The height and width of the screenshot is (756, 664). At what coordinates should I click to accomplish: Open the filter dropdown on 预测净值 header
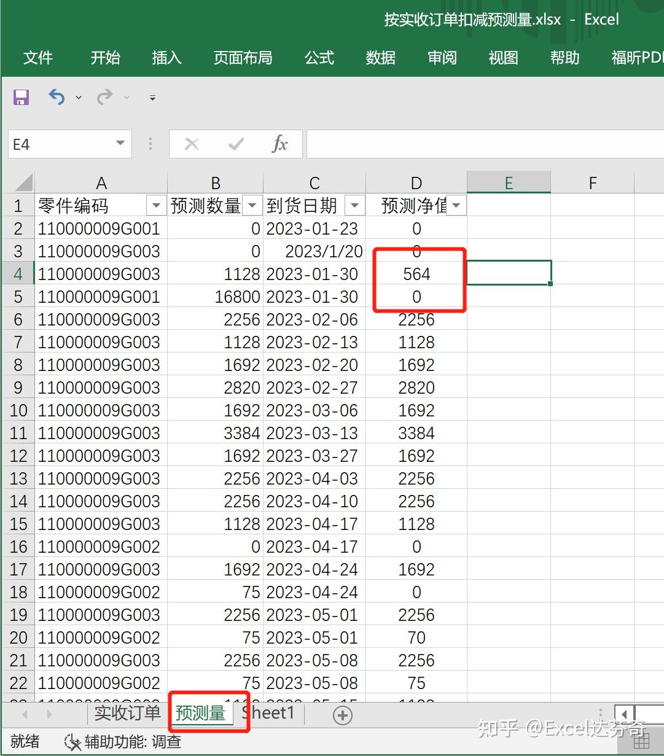[x=456, y=205]
